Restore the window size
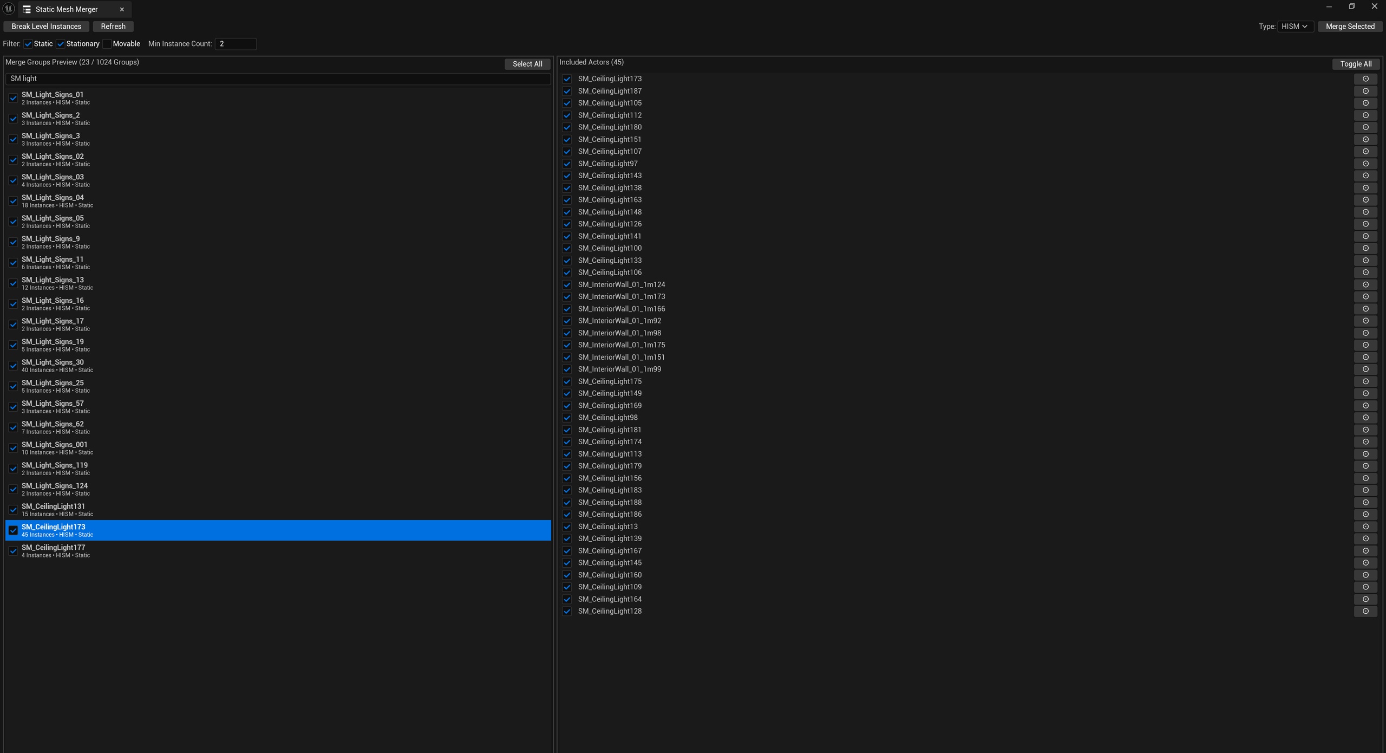This screenshot has height=753, width=1386. click(1351, 7)
